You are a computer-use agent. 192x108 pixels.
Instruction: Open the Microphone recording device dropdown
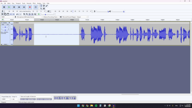29,17
